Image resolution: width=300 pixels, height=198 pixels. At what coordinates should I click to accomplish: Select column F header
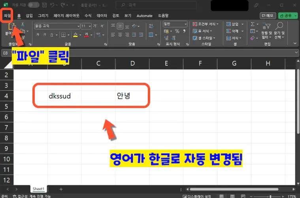click(x=200, y=63)
